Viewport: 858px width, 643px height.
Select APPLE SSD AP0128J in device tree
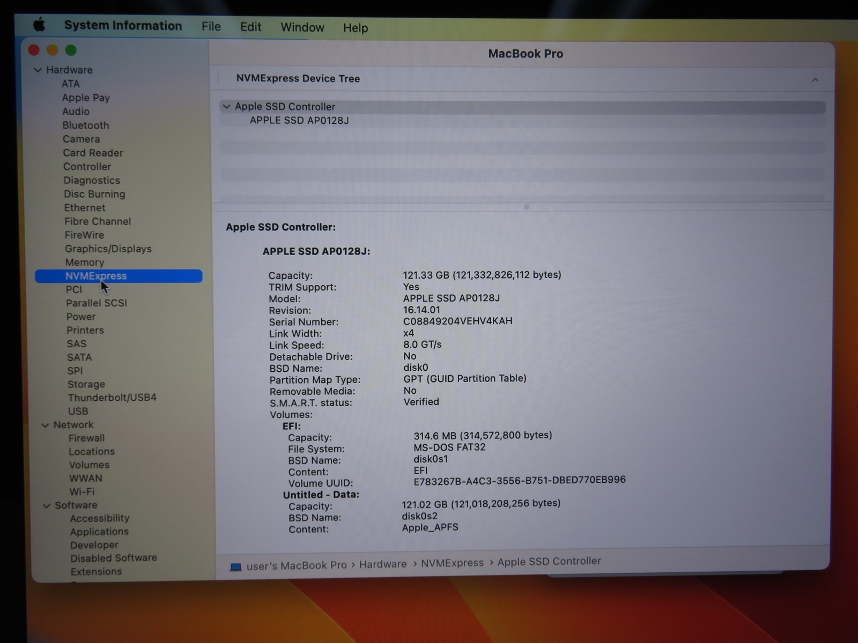299,121
